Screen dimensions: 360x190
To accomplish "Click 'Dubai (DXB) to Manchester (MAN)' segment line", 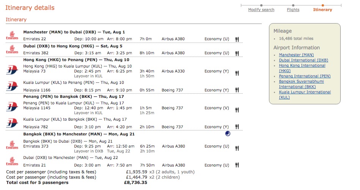I will coord(71,158).
